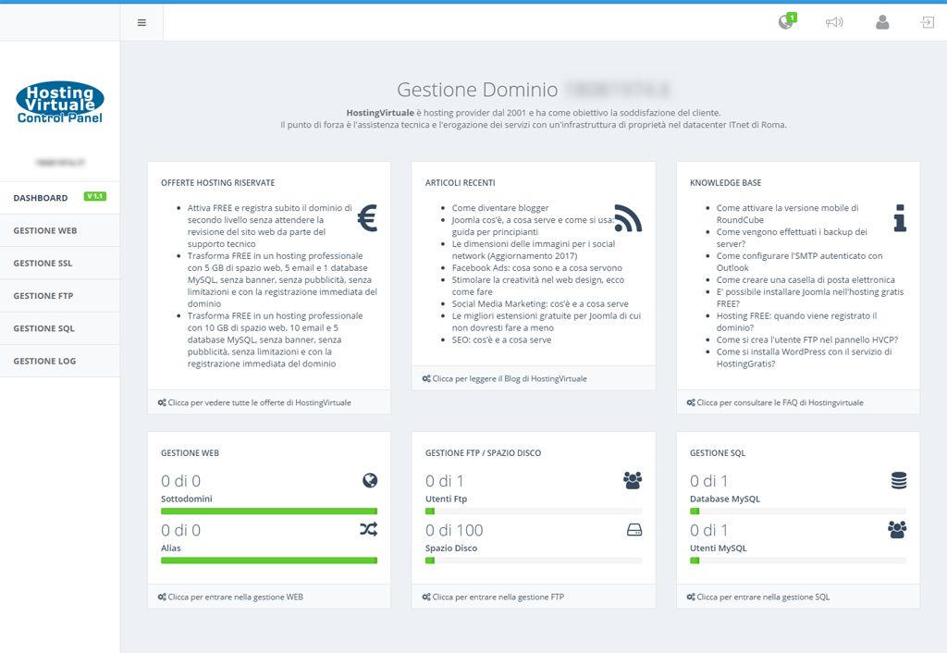947x653 pixels.
Task: Open article 'Social Media Marketing: cos'è e a cosa serve'
Action: [x=540, y=304]
